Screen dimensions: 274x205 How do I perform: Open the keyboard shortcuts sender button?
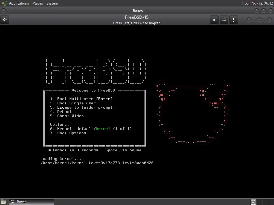tap(224, 20)
